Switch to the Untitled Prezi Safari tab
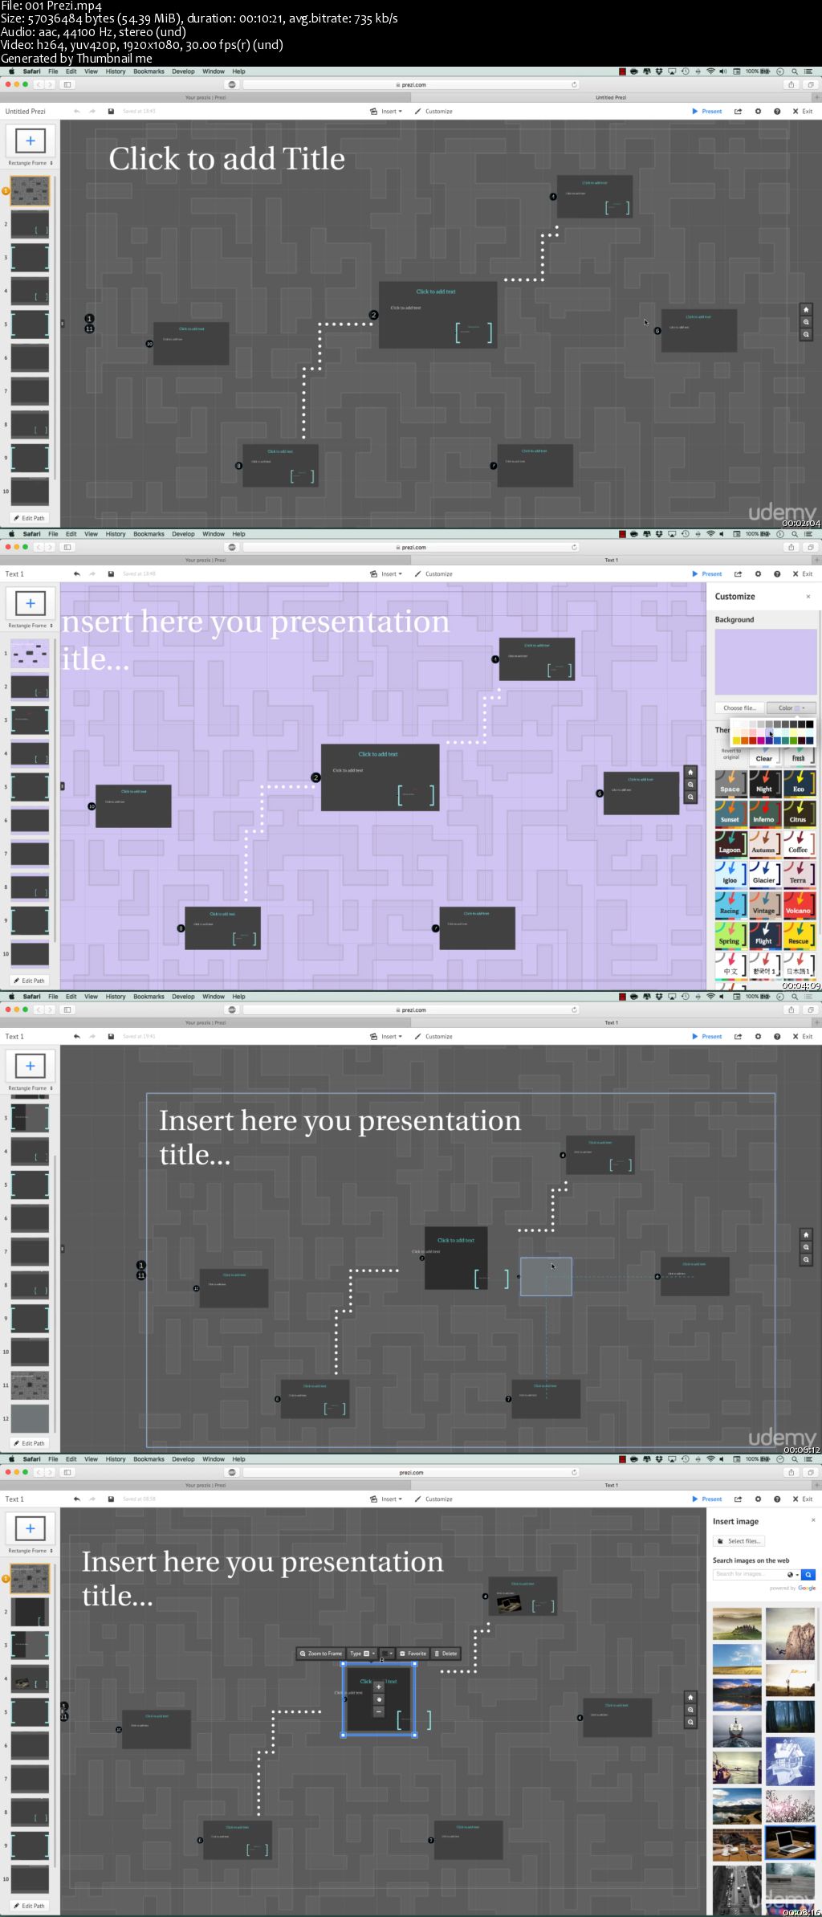 pyautogui.click(x=611, y=97)
